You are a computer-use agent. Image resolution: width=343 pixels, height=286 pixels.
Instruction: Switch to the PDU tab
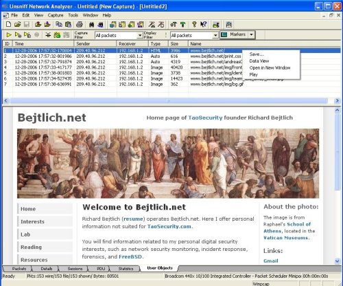[x=101, y=269]
